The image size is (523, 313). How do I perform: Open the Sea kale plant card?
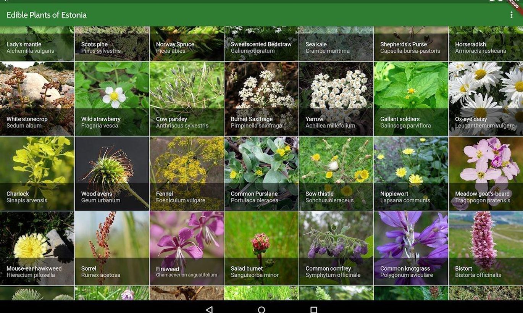tap(336, 44)
